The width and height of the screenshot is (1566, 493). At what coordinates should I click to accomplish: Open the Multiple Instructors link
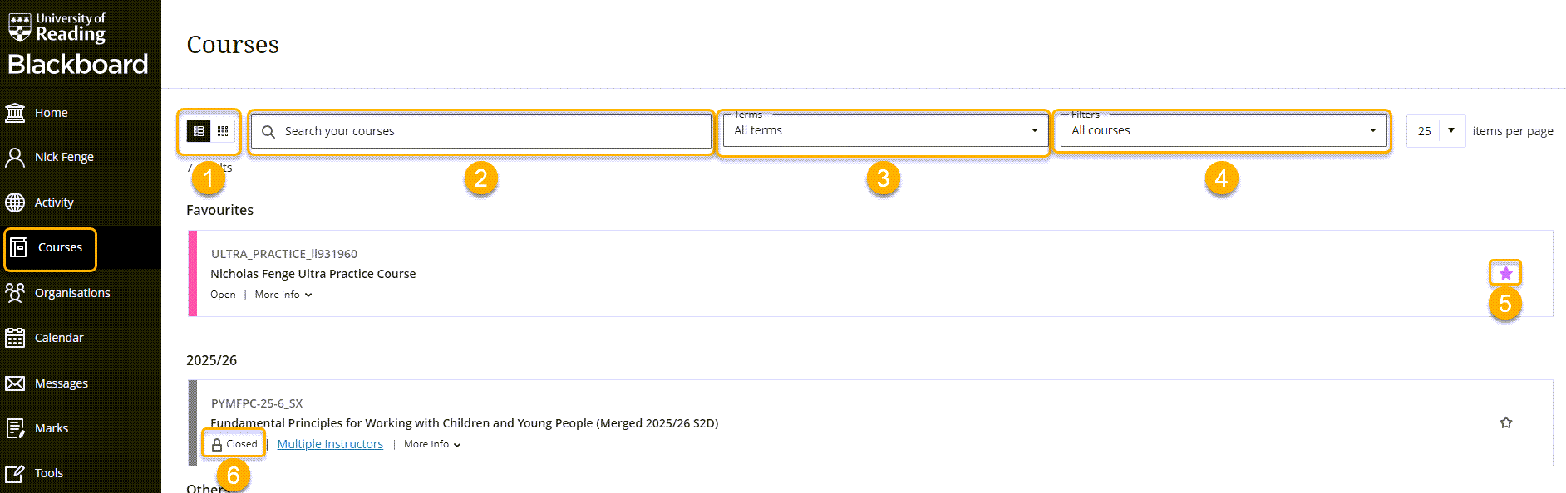330,444
